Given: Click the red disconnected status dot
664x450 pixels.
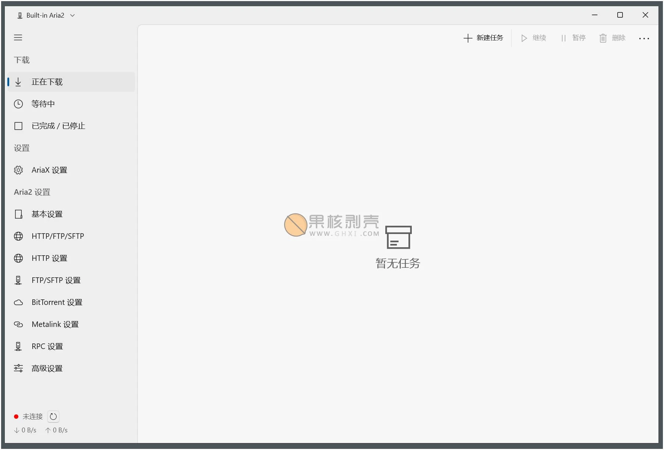Looking at the screenshot, I should [x=16, y=417].
